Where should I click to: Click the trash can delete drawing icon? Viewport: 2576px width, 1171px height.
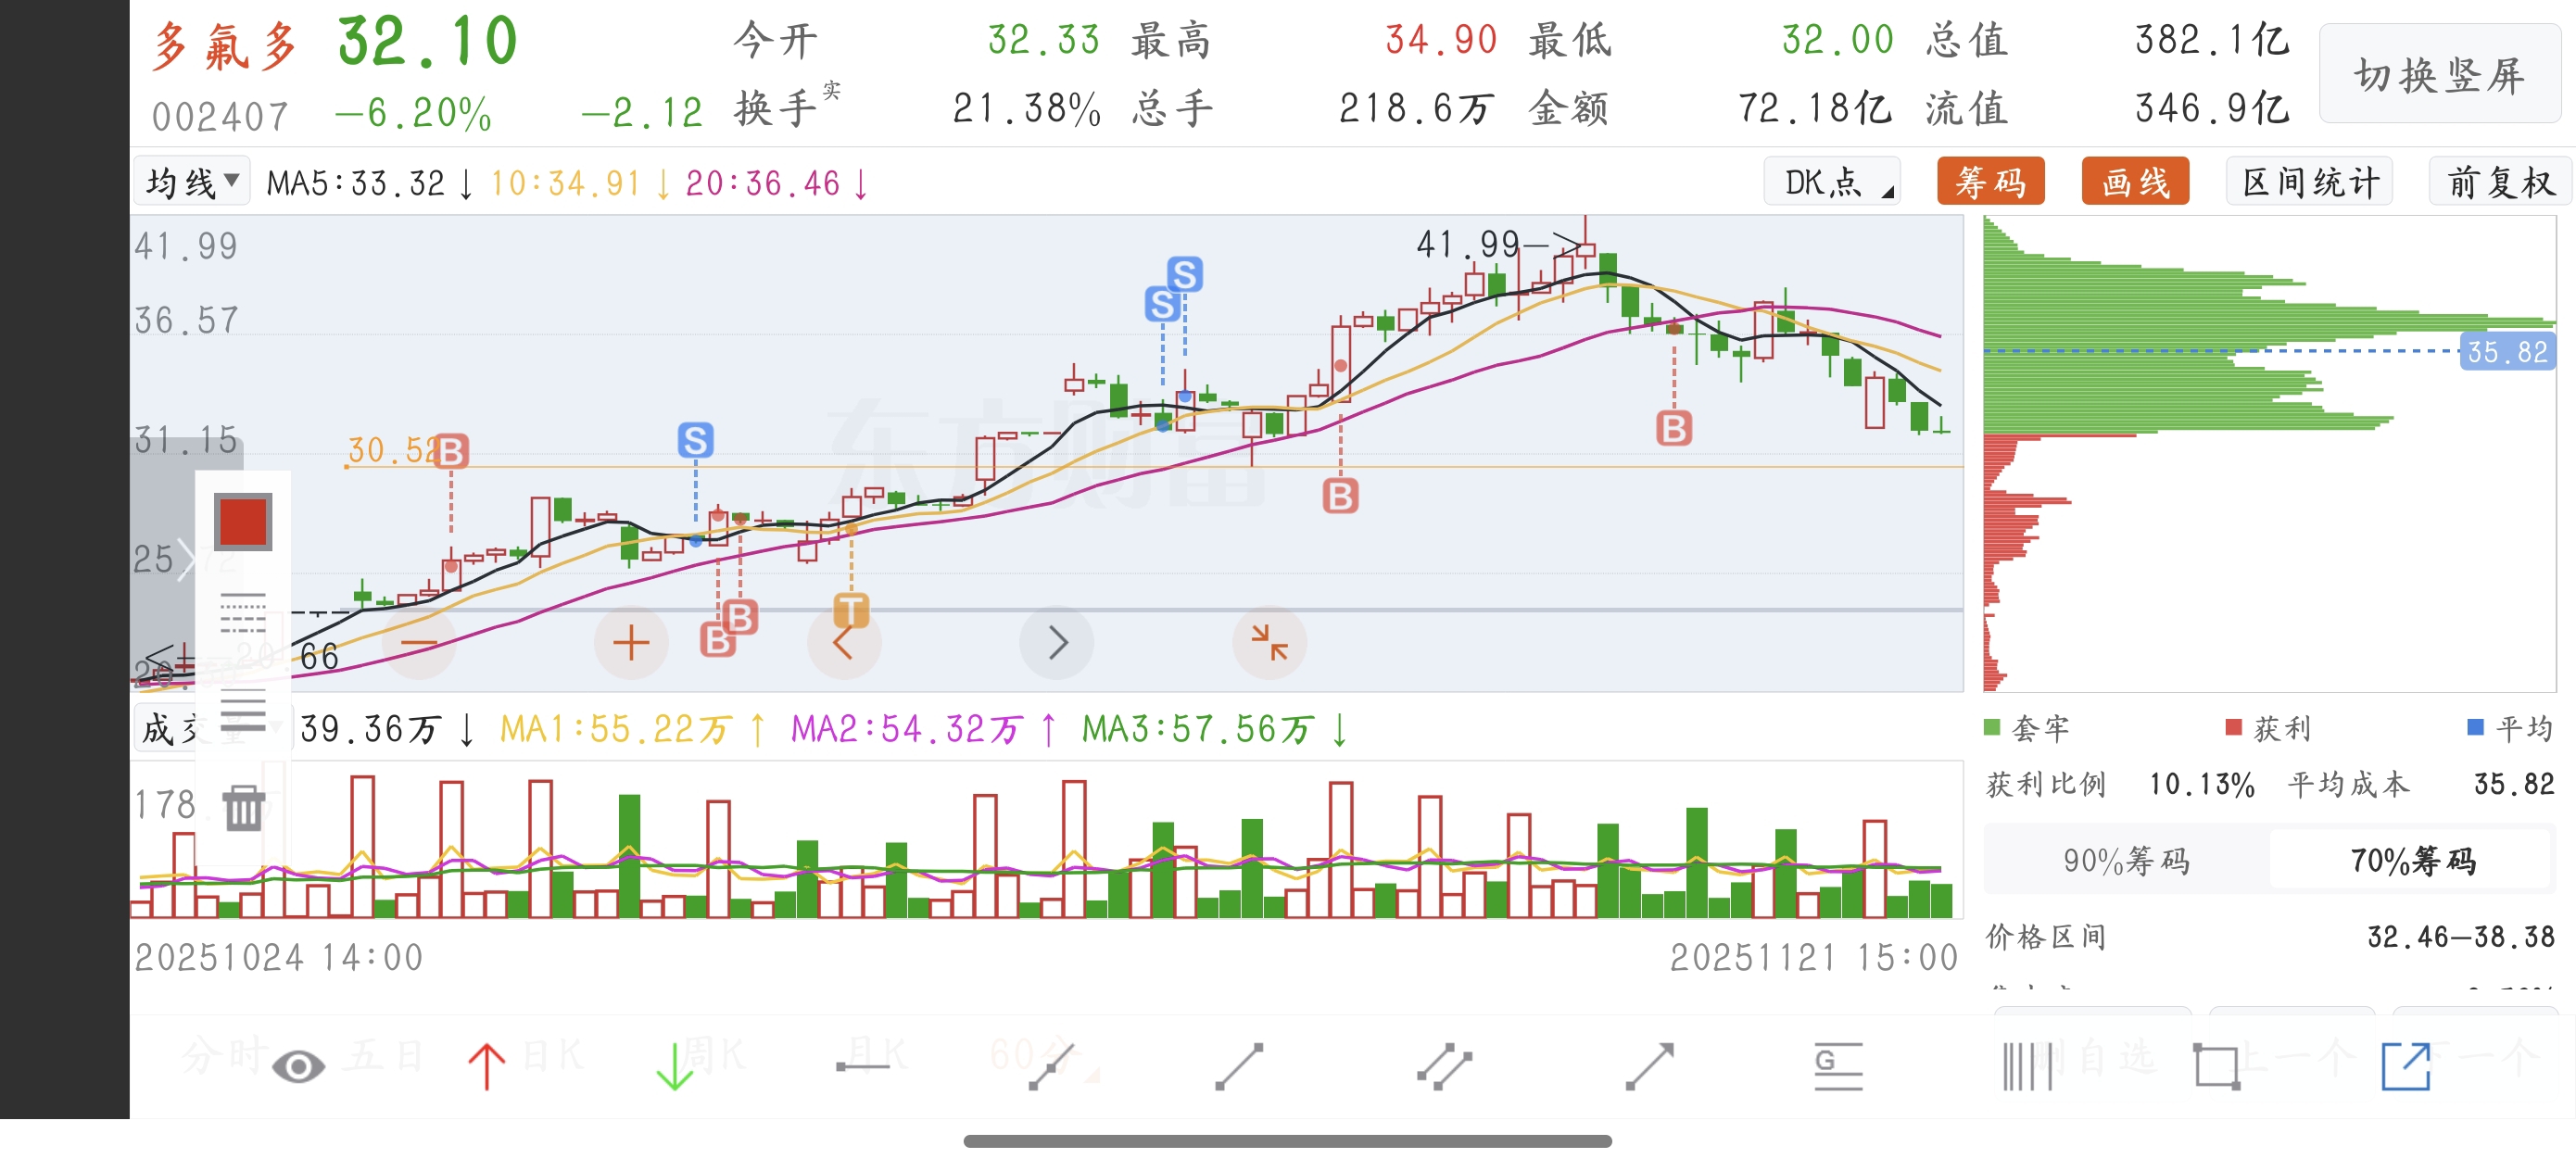coord(243,808)
